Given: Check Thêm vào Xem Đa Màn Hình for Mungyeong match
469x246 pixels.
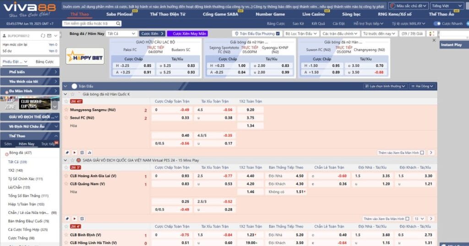Looking at the screenshot, I should tap(422, 153).
